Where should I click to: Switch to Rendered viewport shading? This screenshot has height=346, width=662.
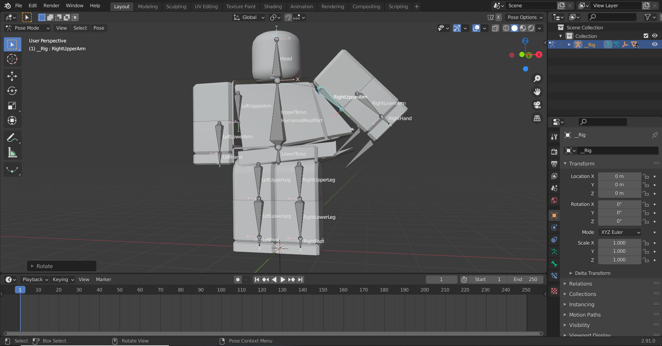(x=532, y=28)
